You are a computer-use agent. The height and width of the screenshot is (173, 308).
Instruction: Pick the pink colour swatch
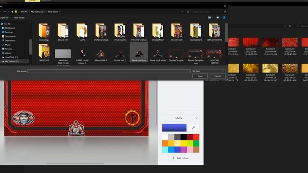[190, 149]
